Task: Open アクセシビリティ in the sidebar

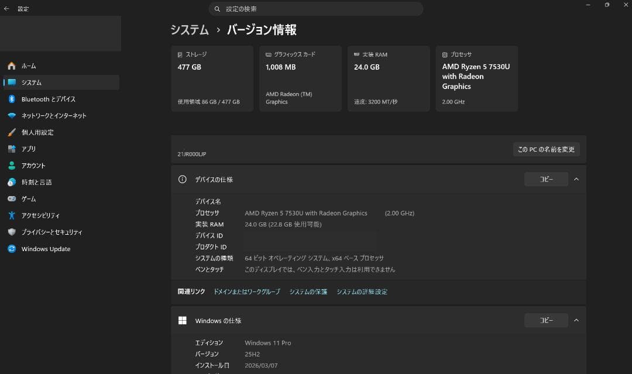Action: (61, 215)
